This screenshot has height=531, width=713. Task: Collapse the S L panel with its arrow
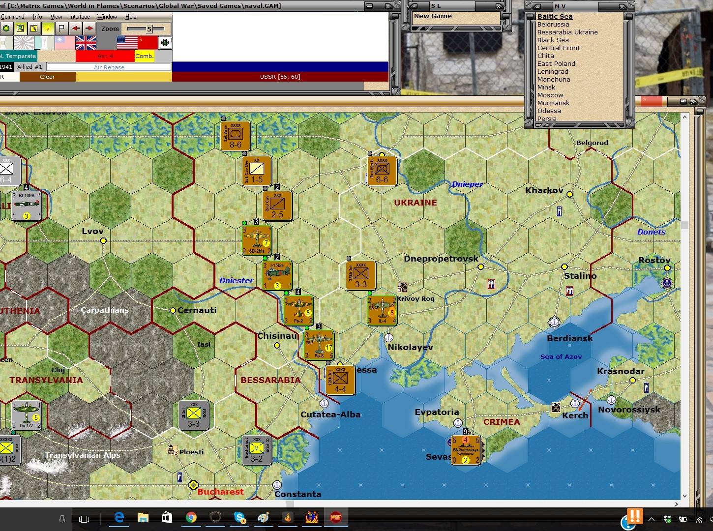(414, 6)
